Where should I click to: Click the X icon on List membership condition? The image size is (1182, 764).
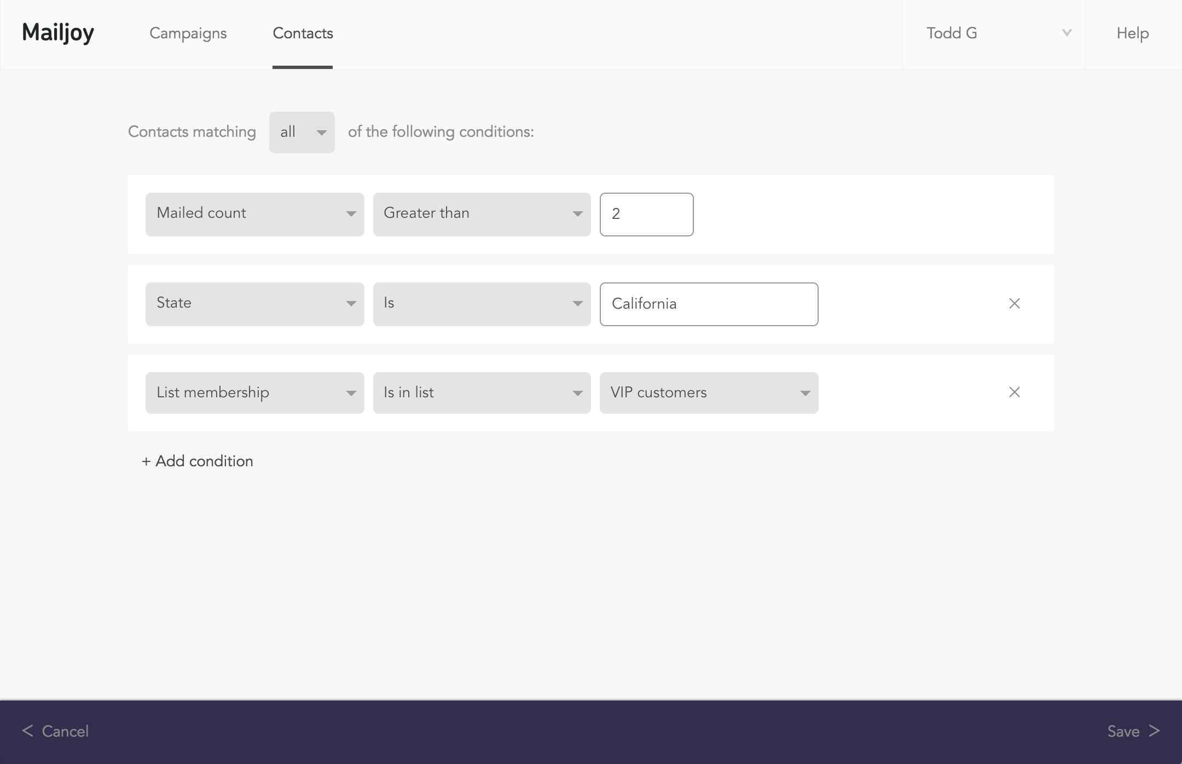[x=1014, y=392]
